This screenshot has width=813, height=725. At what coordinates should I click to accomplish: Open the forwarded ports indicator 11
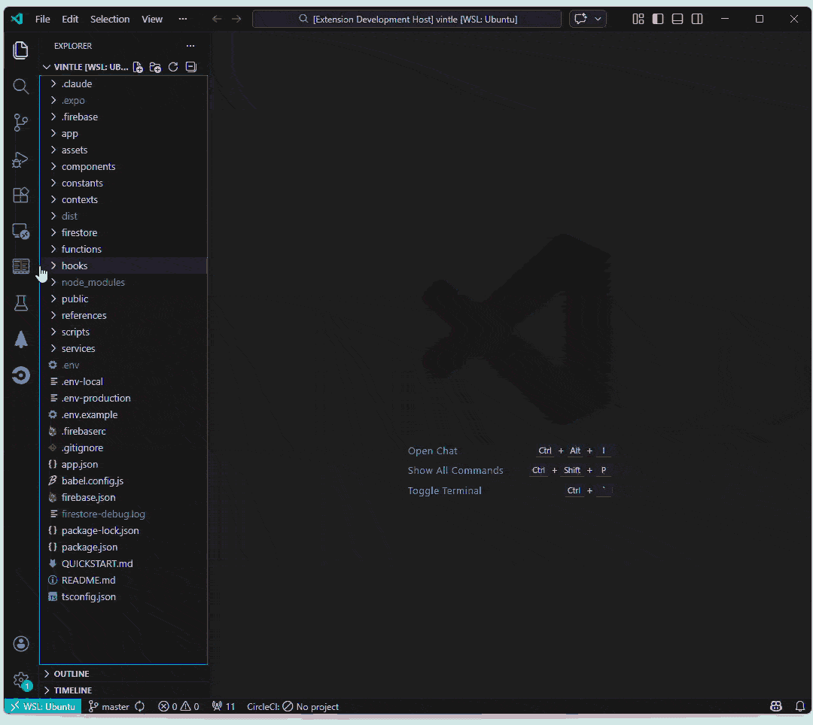coord(224,706)
